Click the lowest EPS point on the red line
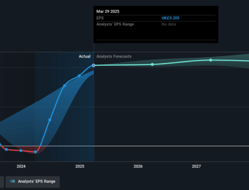Image resolution: width=249 pixels, height=190 pixels. (35, 152)
